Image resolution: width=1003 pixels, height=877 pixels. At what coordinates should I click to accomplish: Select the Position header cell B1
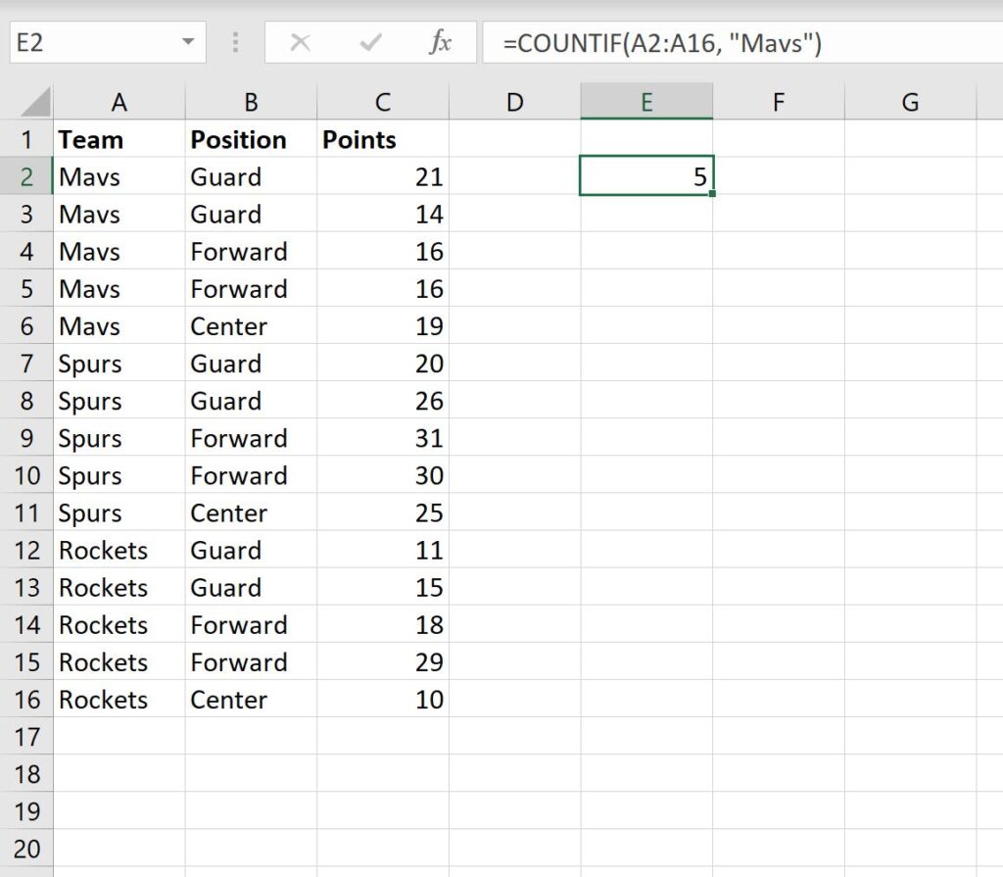251,139
